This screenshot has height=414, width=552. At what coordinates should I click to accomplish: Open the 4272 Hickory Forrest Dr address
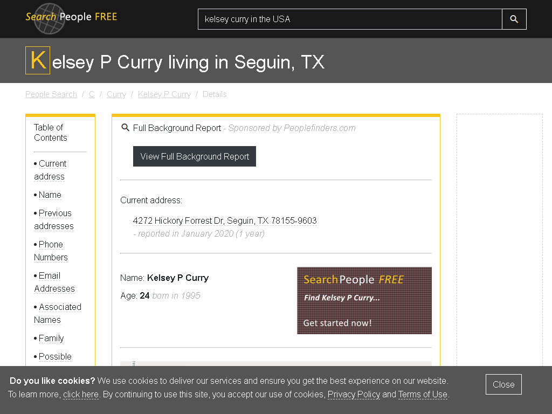(x=225, y=220)
